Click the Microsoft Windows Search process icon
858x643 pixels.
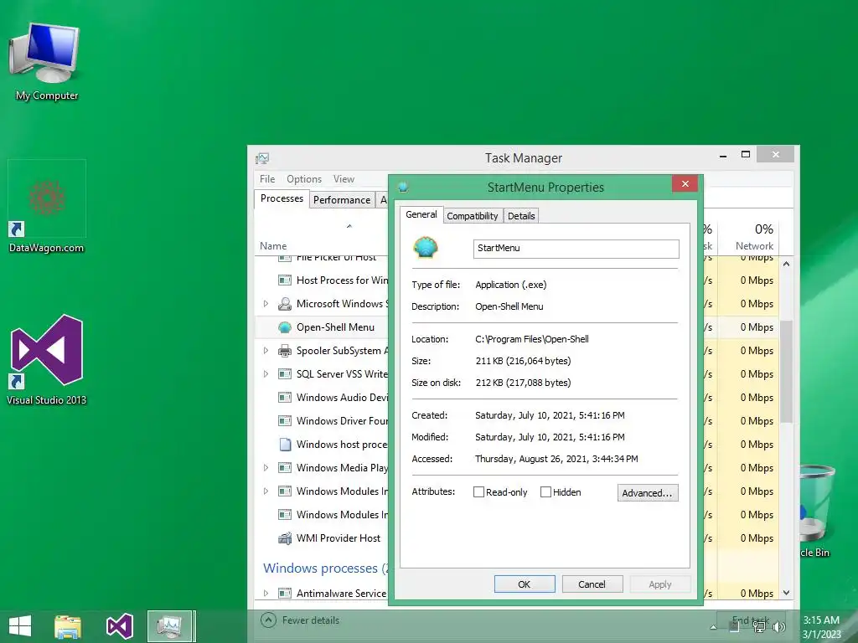click(x=285, y=303)
